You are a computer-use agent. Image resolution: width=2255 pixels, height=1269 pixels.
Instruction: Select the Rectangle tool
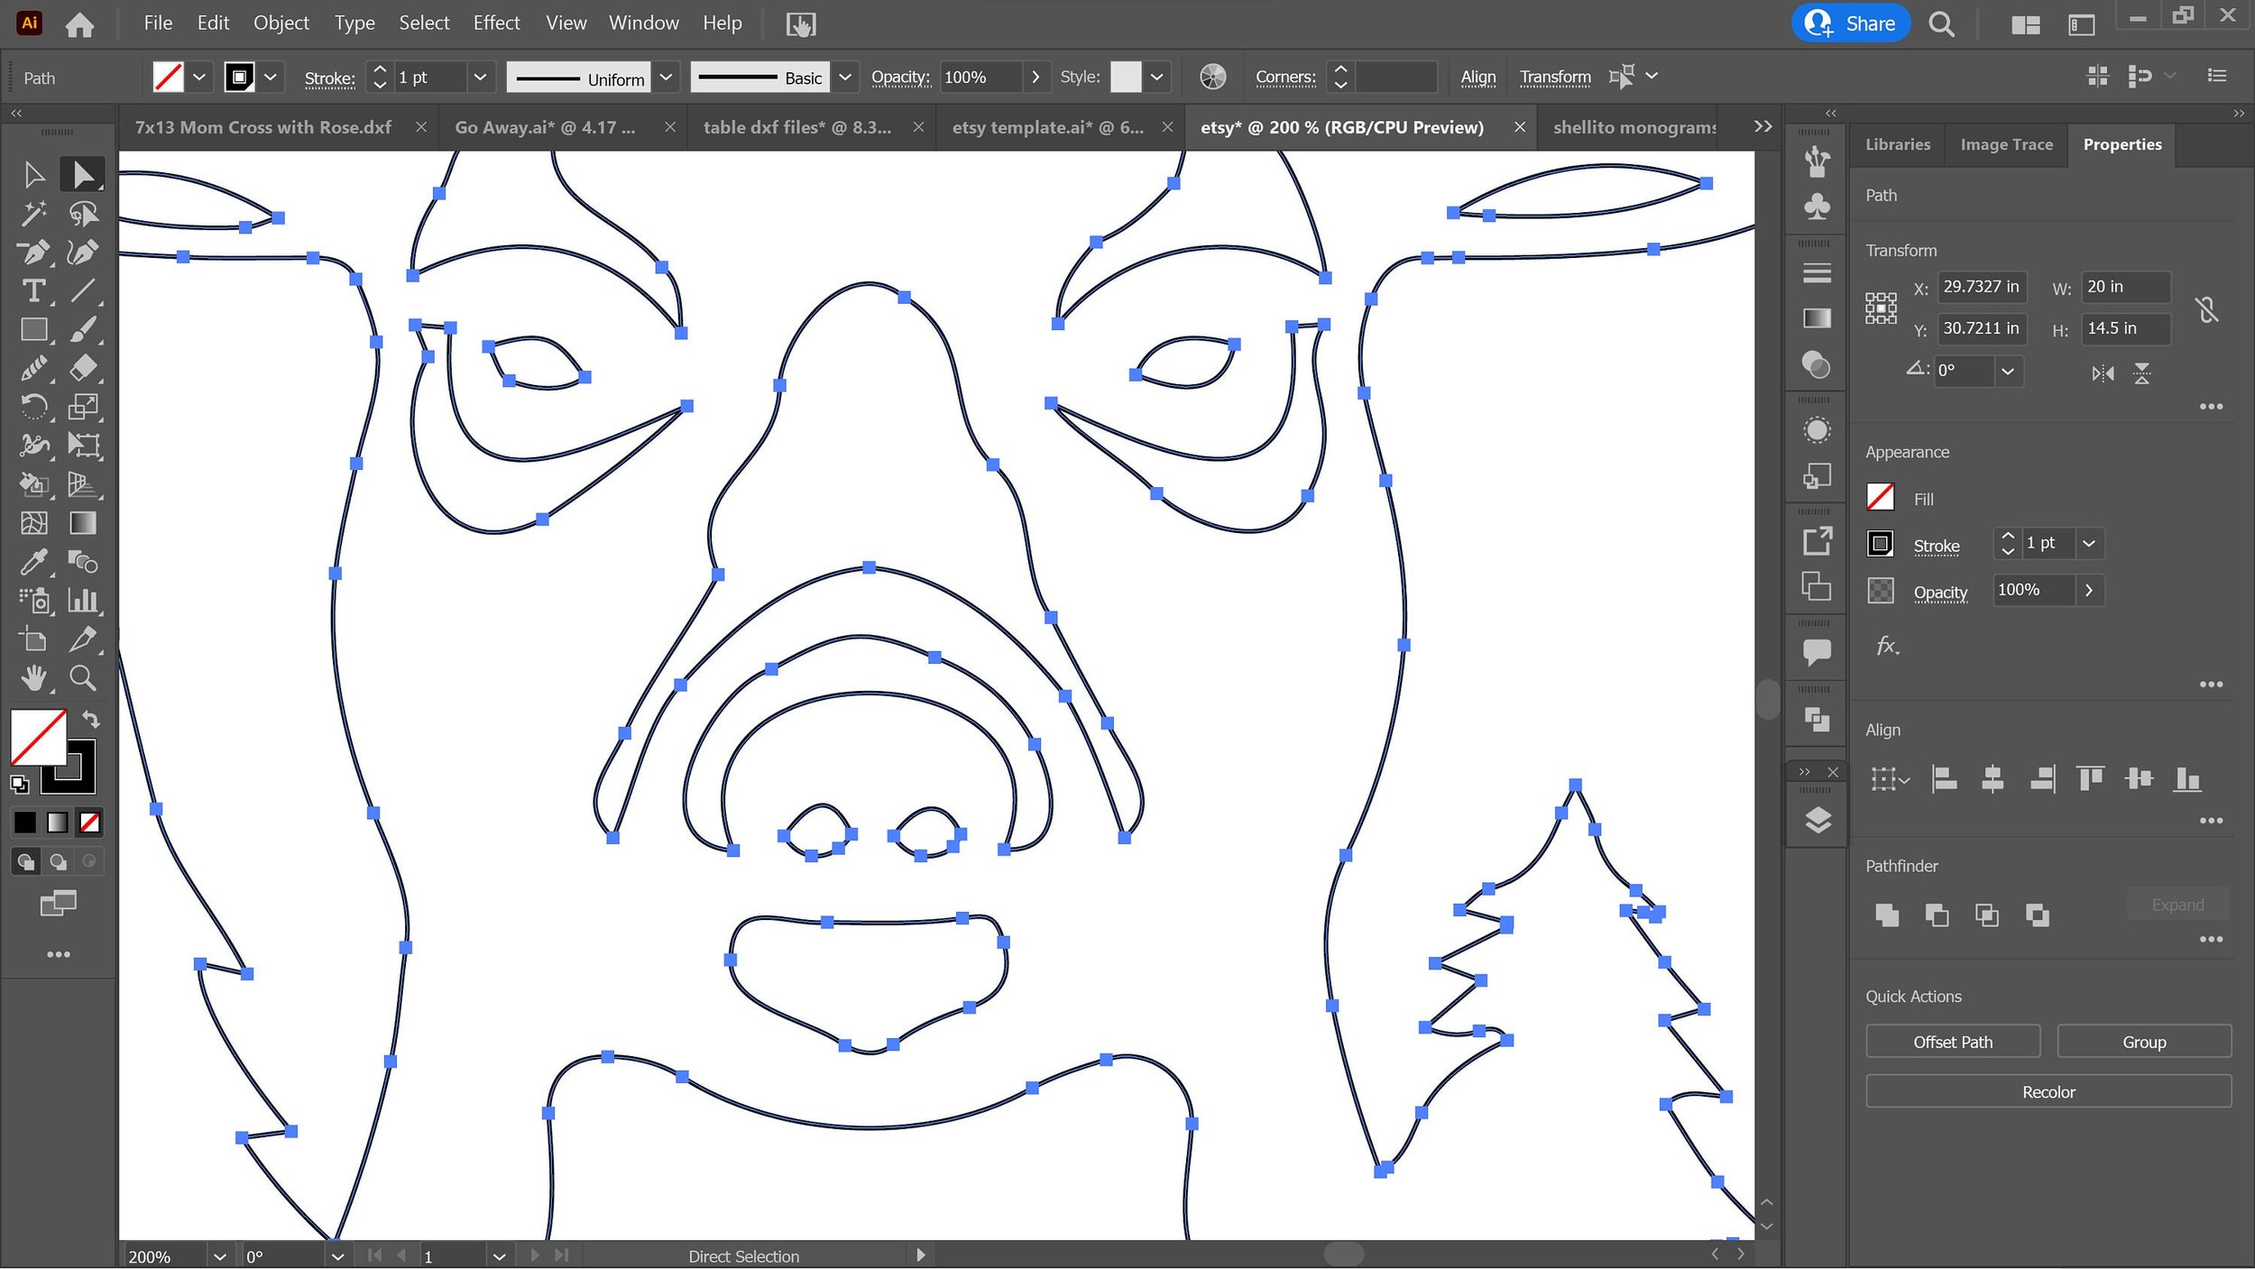point(33,329)
